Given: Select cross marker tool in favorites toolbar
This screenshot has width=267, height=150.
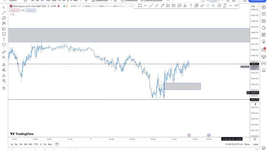Looking at the screenshot, I should 208,5.
